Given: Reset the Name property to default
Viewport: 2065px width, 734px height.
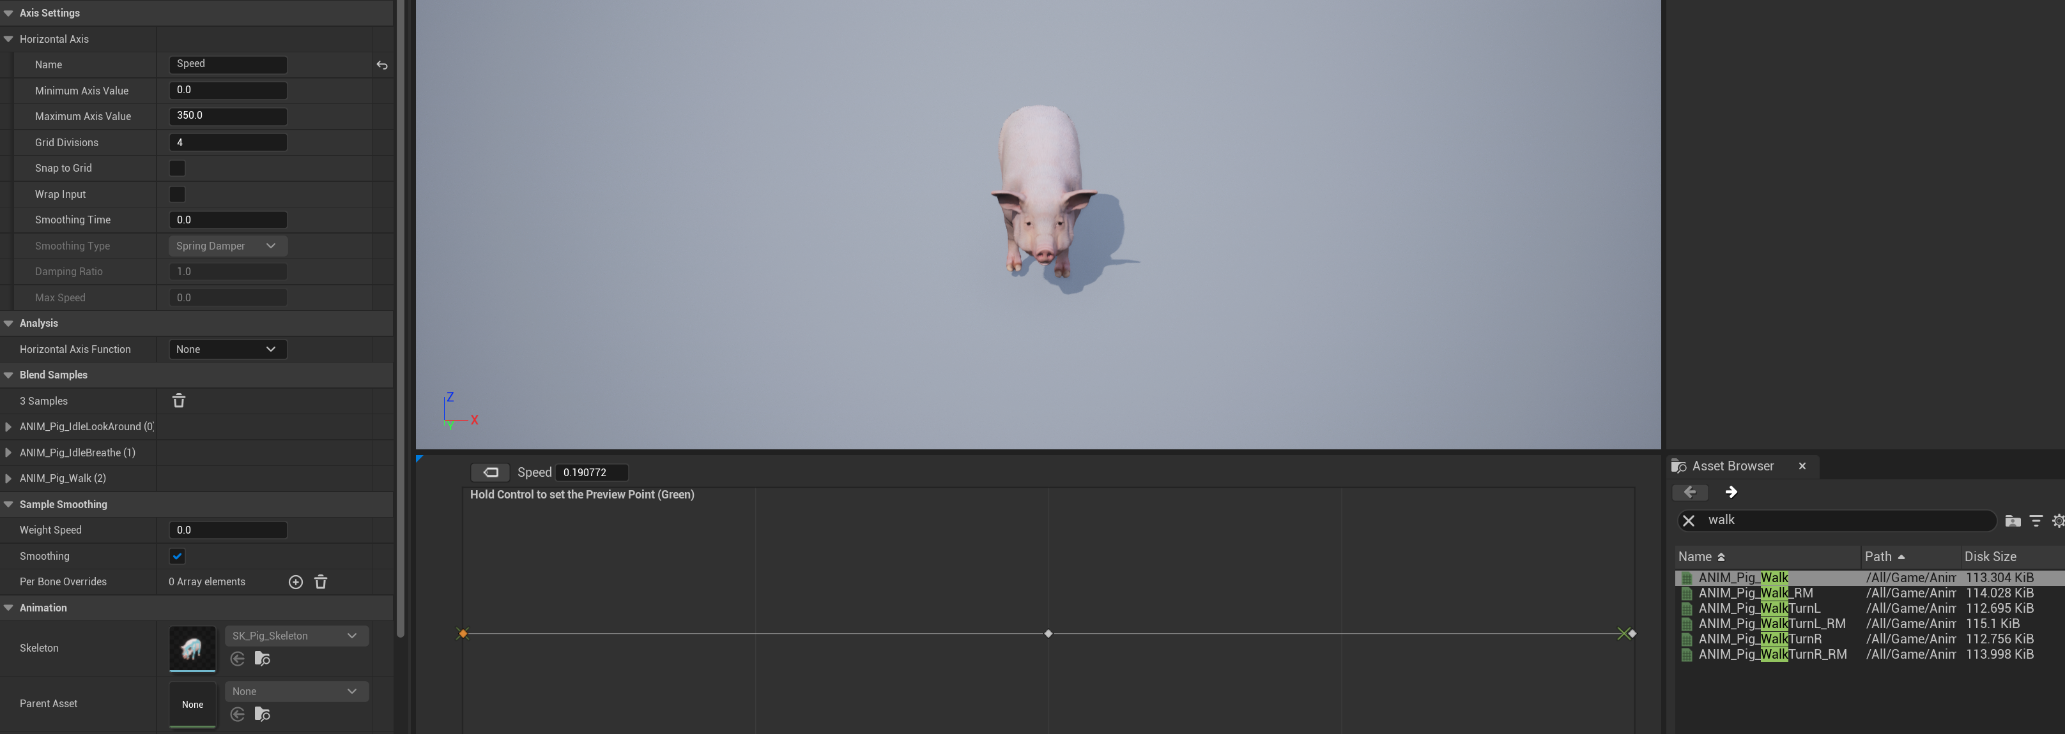Looking at the screenshot, I should [382, 65].
